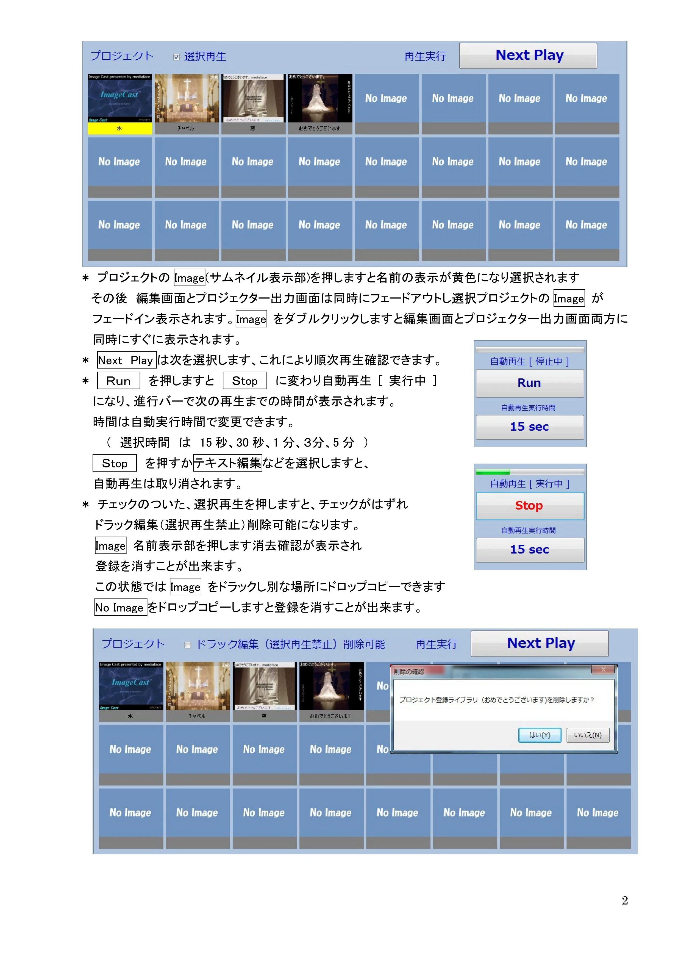The image size is (681, 964).
Task: Click the empty progress bar above 自動再生 [ 停止中 ]
Action: [530, 349]
